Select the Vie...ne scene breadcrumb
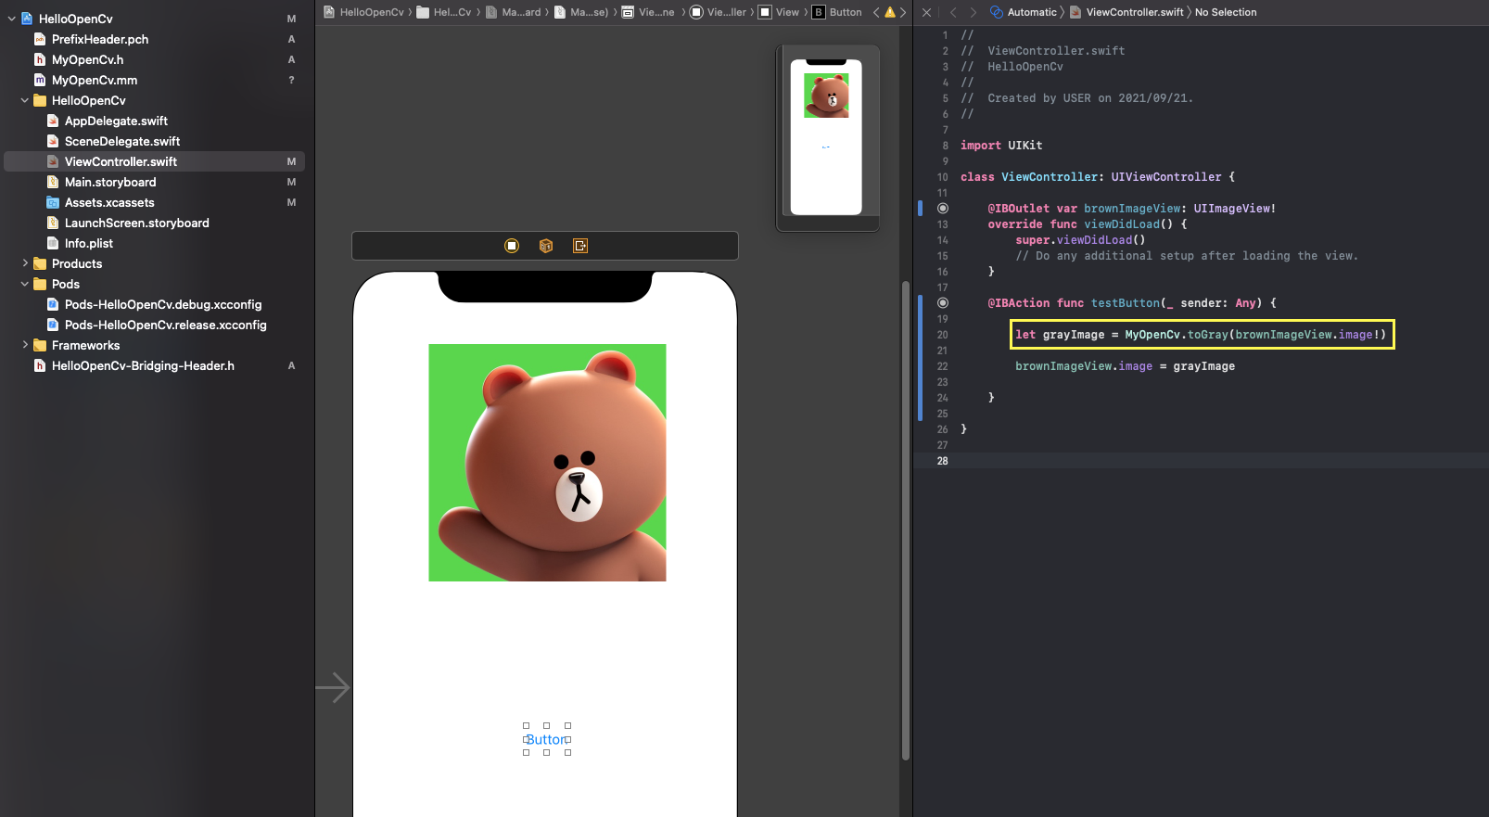The height and width of the screenshot is (817, 1489). (648, 12)
